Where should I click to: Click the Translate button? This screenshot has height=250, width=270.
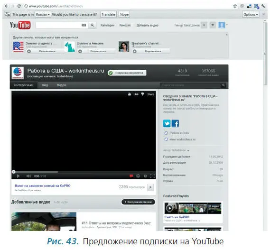108,14
